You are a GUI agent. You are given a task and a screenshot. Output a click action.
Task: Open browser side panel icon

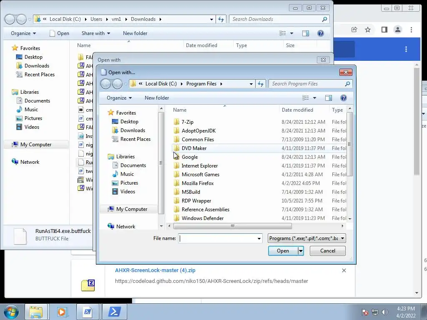384,30
